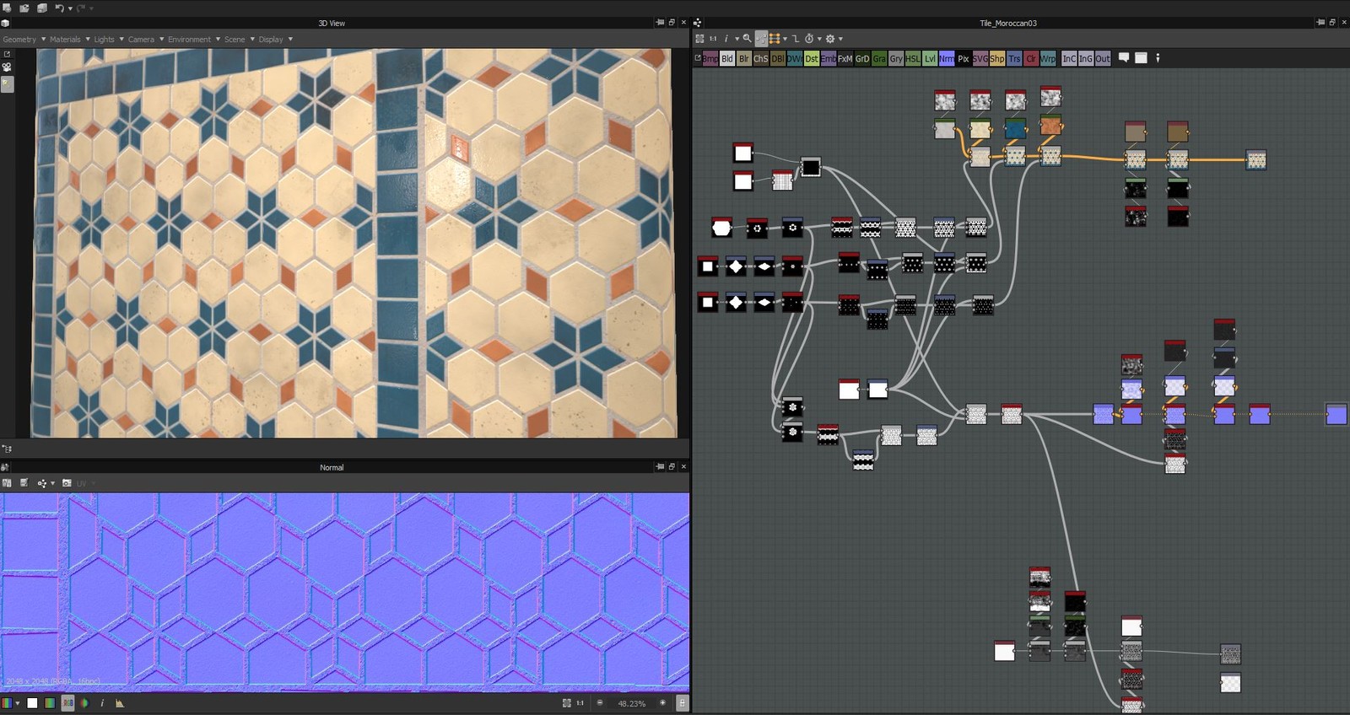
Task: Click the camera icon on 3D View sidebar
Action: tap(7, 67)
